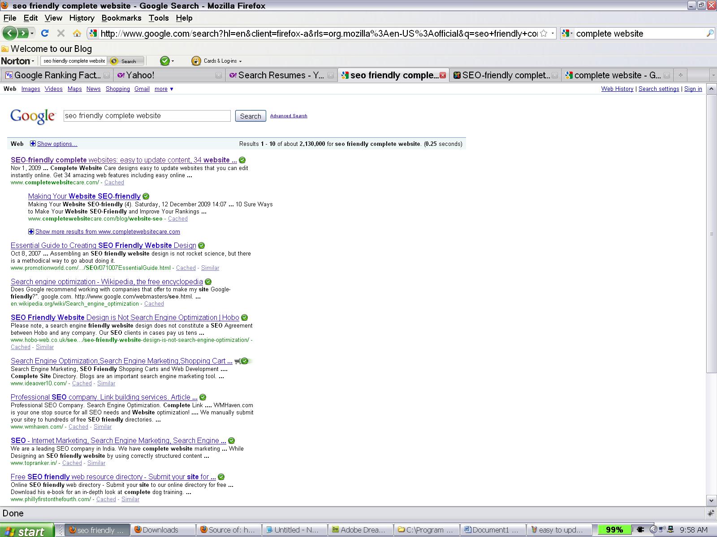Switch to the Yahoo! tab
The width and height of the screenshot is (717, 537).
(x=169, y=75)
